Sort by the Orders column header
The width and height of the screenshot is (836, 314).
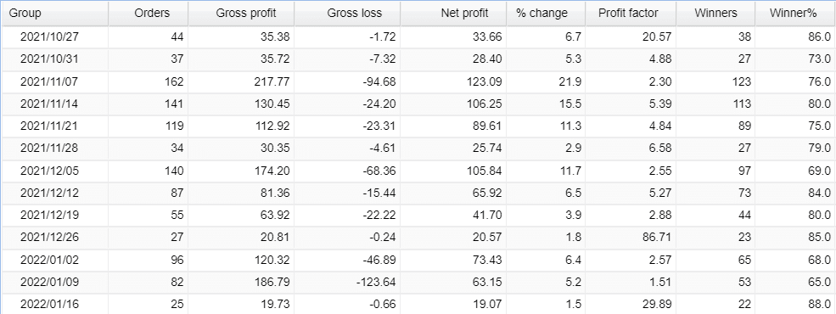149,14
